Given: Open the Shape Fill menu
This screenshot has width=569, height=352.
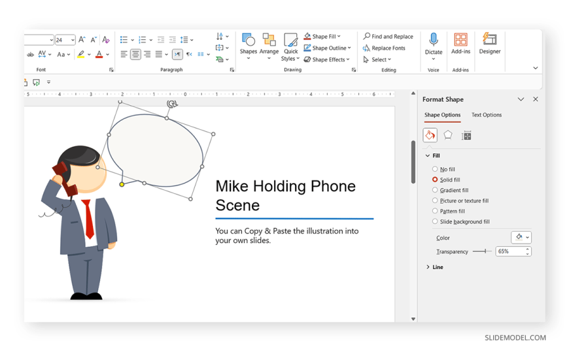Looking at the screenshot, I should (x=322, y=37).
